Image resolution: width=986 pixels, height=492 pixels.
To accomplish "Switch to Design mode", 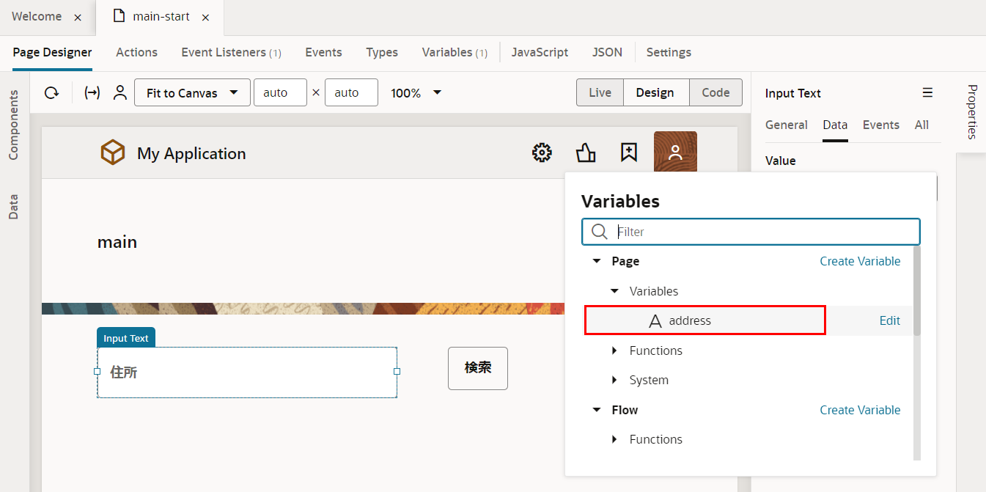I will pyautogui.click(x=655, y=92).
